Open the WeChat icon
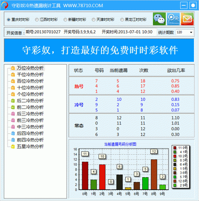This screenshot has height=201, width=199. click(x=159, y=19)
